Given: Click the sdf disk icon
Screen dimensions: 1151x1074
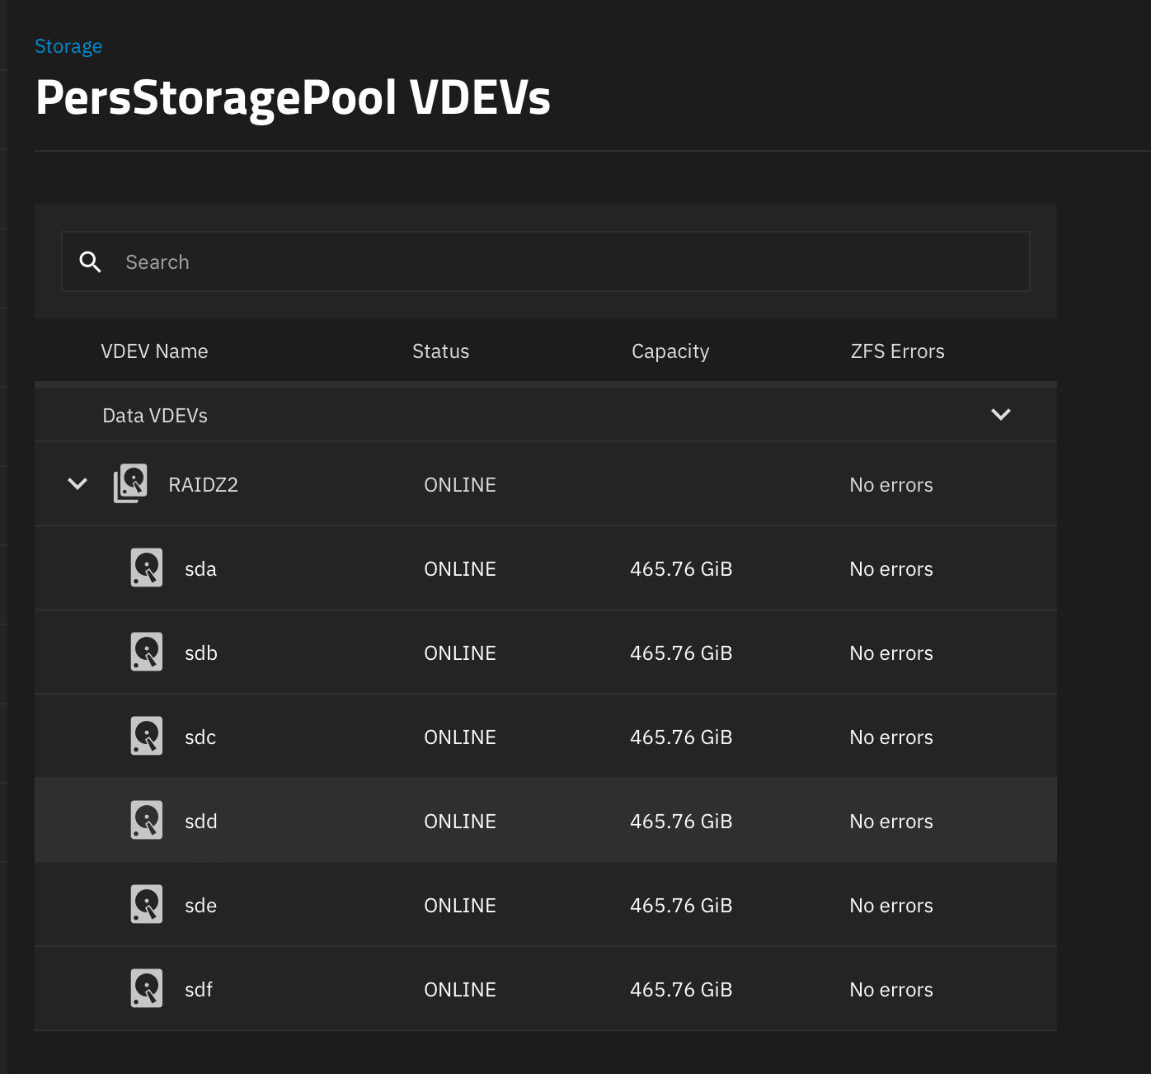Looking at the screenshot, I should click(147, 989).
